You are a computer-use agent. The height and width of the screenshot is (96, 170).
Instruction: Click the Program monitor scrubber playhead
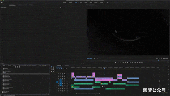click(x=158, y=60)
